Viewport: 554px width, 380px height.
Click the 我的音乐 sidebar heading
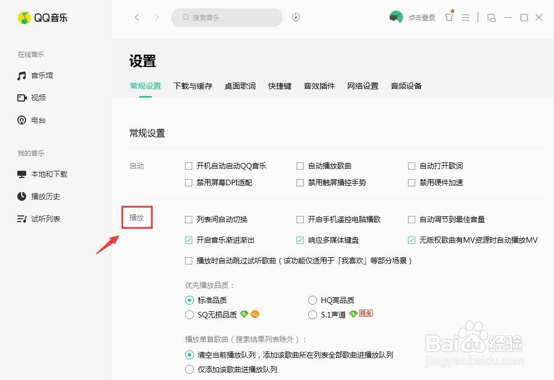click(x=31, y=153)
